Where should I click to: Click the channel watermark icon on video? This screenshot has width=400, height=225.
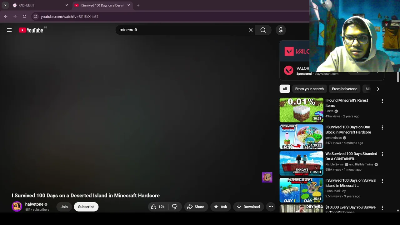267,177
